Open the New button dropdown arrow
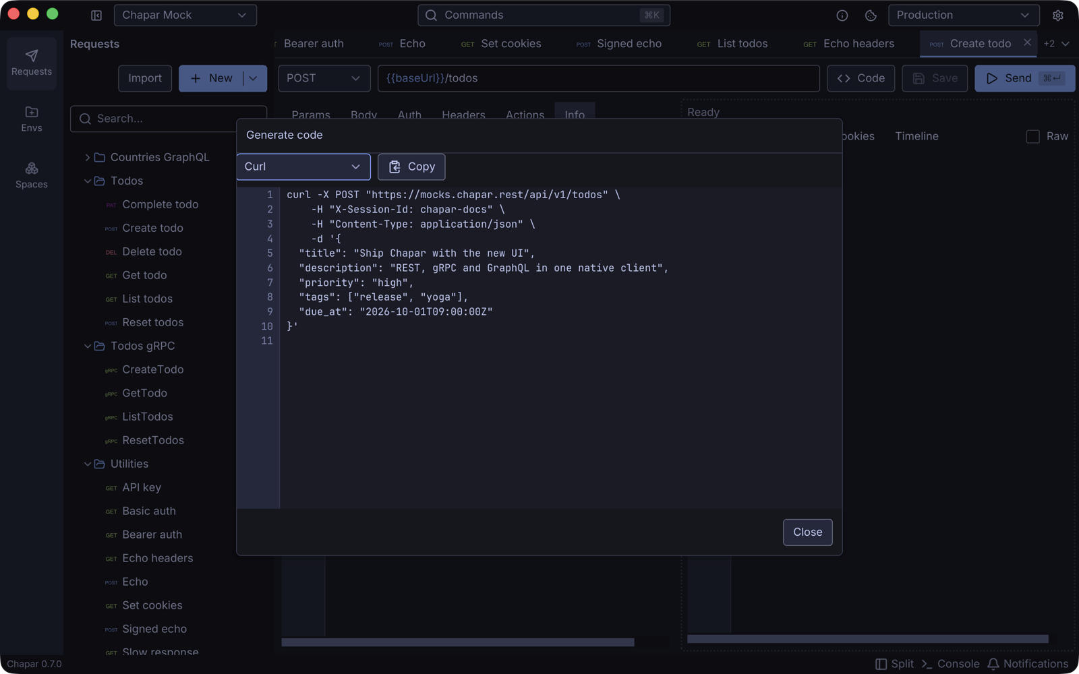Image resolution: width=1079 pixels, height=674 pixels. 254,78
